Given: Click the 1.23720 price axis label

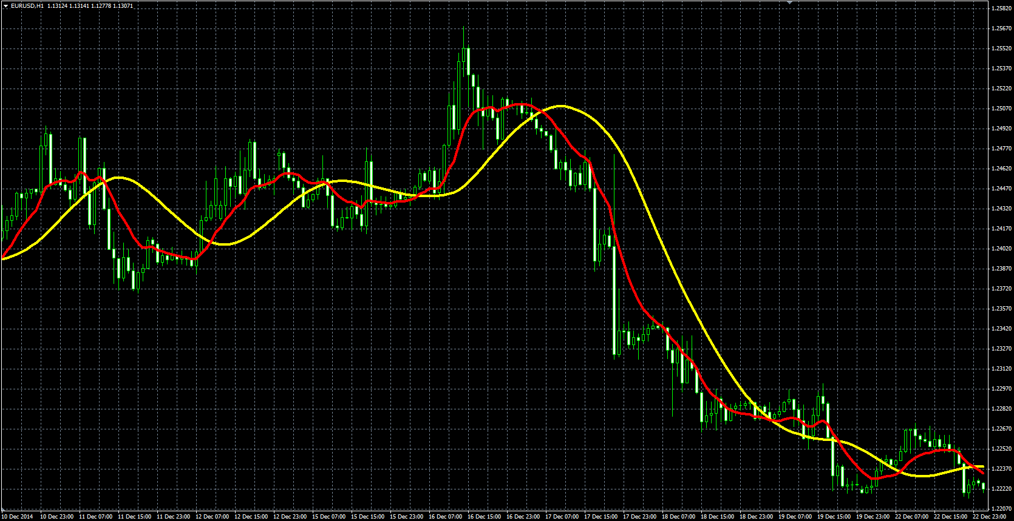Looking at the screenshot, I should click(x=1001, y=289).
